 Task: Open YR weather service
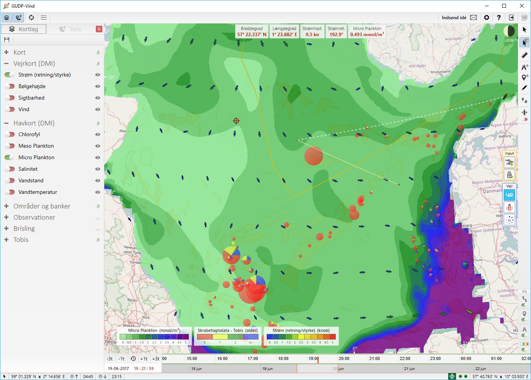pyautogui.click(x=509, y=195)
